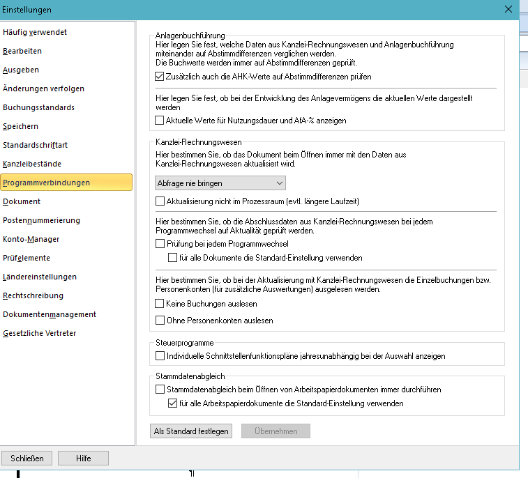Select Gesetzliche Vertreter in the sidebar

[x=39, y=334]
